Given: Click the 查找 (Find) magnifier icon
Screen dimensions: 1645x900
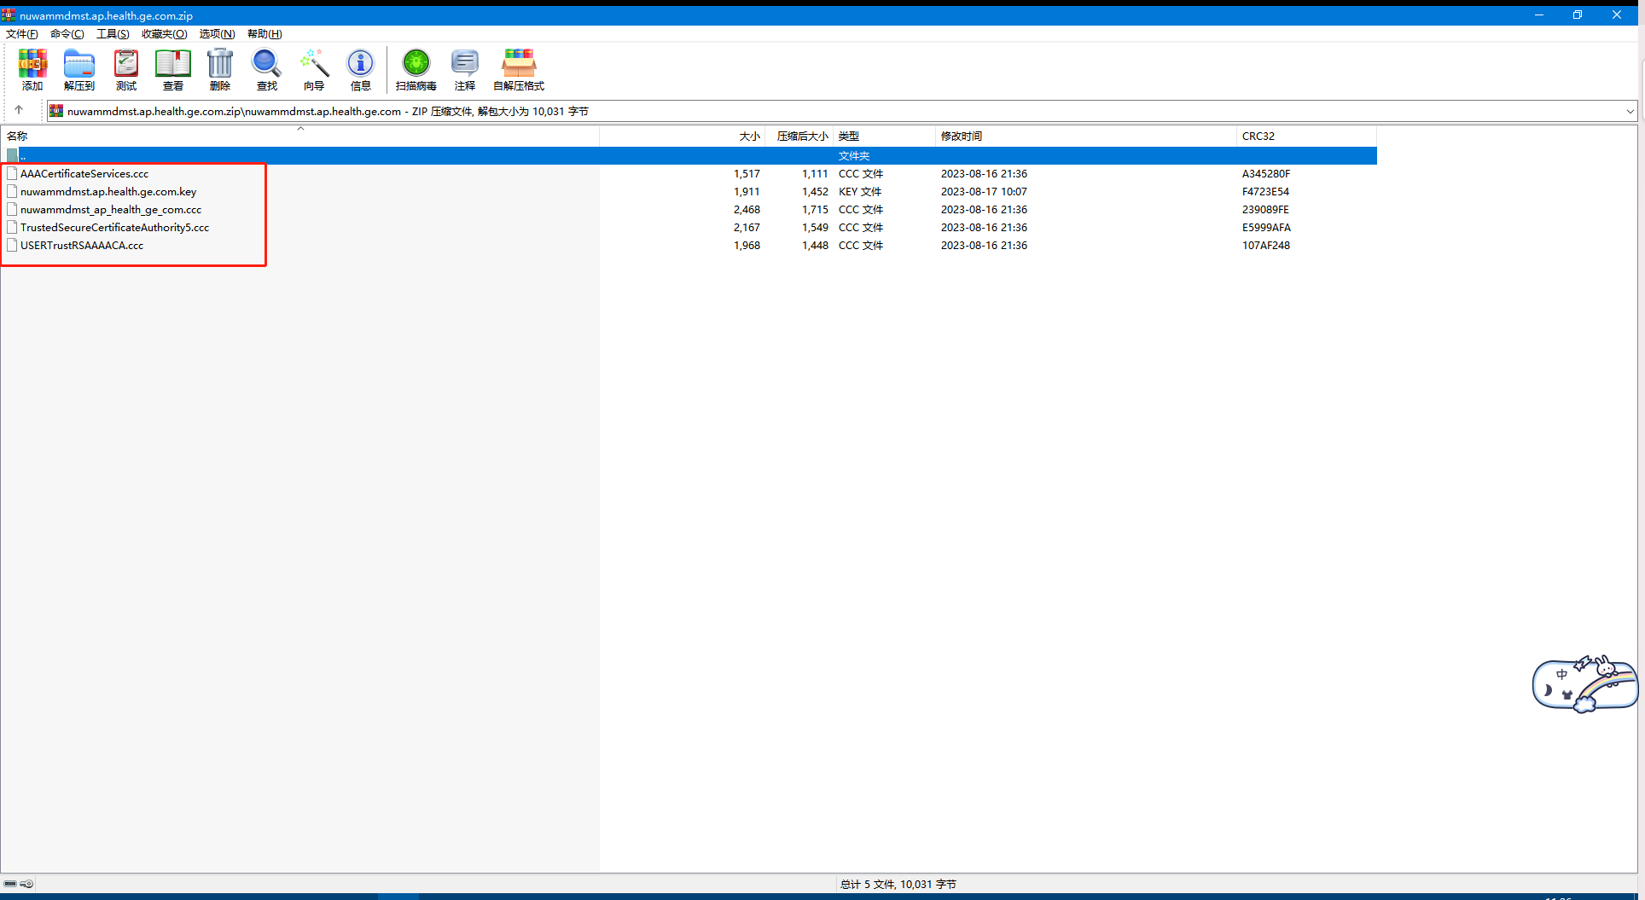Looking at the screenshot, I should [267, 69].
